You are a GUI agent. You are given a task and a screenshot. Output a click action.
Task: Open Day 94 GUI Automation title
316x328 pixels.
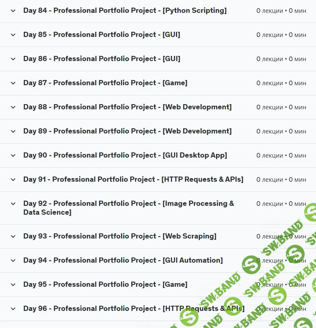click(x=123, y=261)
